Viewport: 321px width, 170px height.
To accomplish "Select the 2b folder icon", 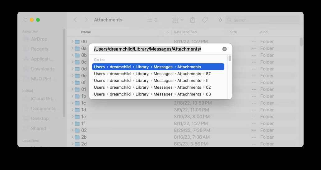I will click(77, 137).
